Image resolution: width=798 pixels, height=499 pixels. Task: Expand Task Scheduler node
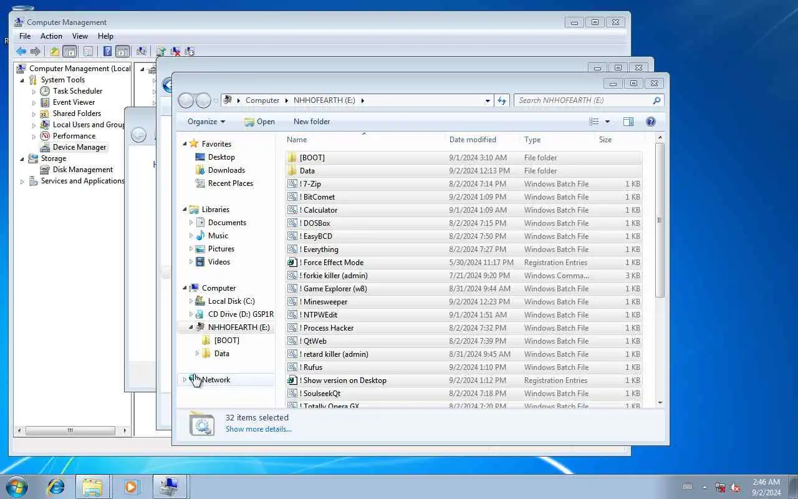click(34, 92)
